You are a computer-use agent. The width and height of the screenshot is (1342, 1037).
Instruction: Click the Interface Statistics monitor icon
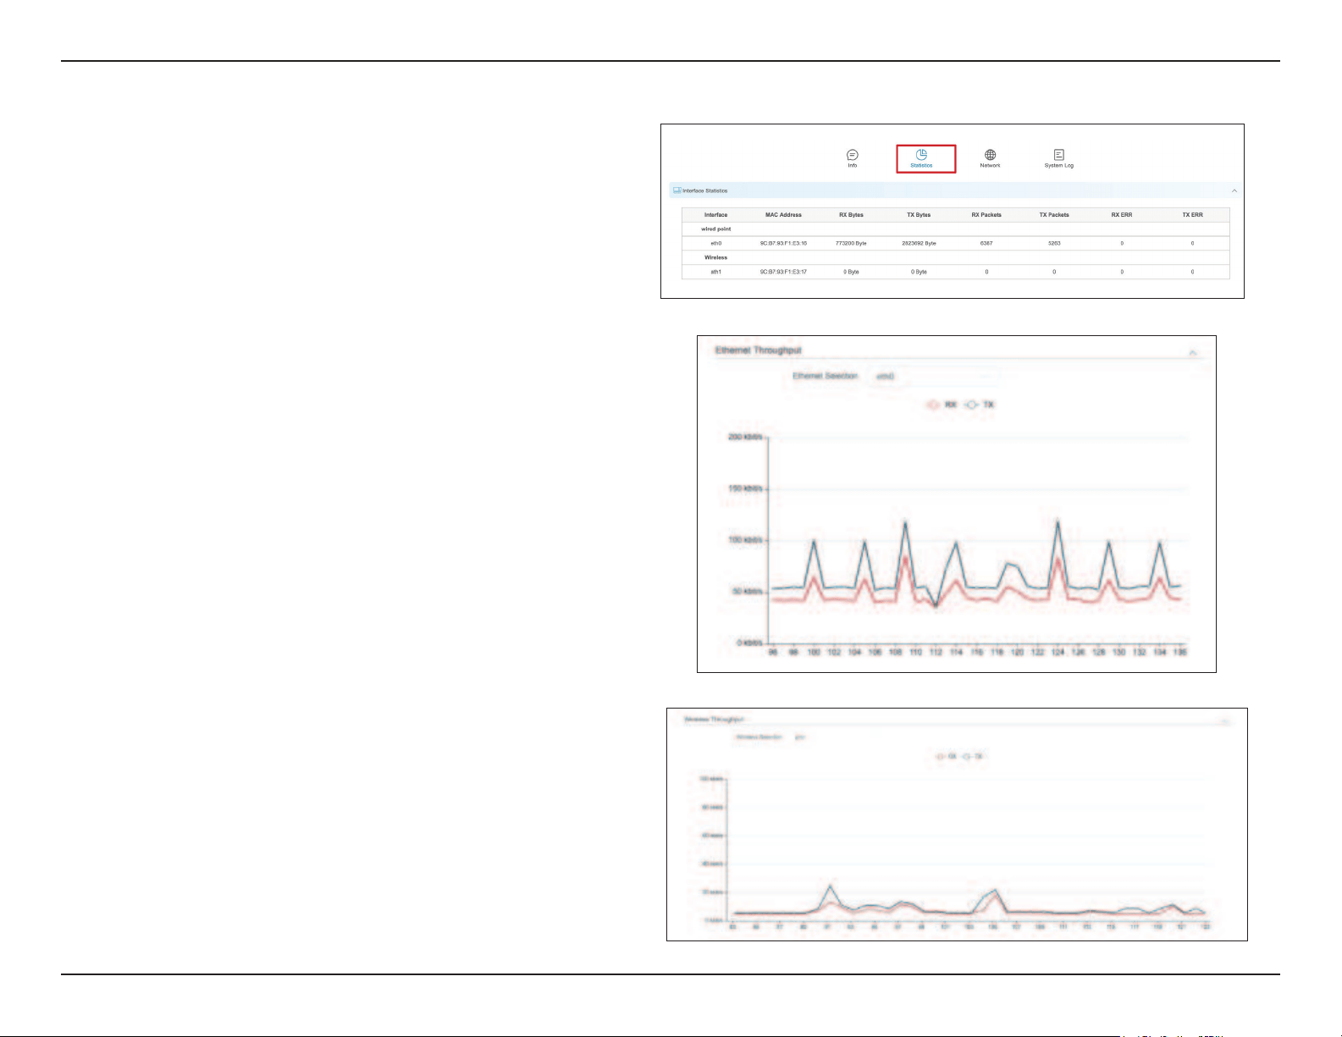click(x=677, y=190)
